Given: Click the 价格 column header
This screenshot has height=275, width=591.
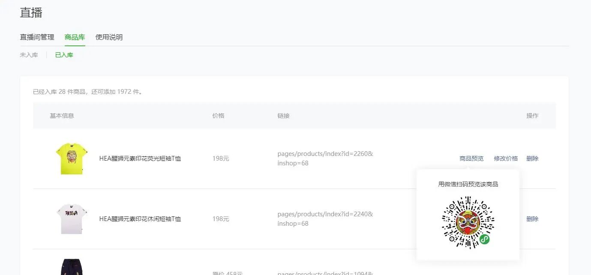Looking at the screenshot, I should point(218,116).
